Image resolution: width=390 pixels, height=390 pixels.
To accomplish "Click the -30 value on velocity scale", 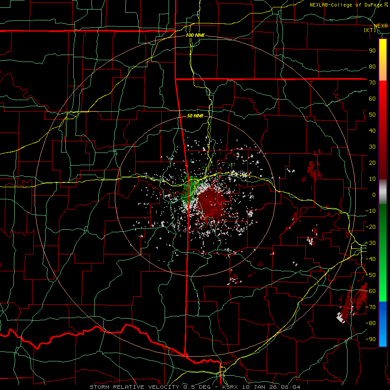I will [x=370, y=243].
